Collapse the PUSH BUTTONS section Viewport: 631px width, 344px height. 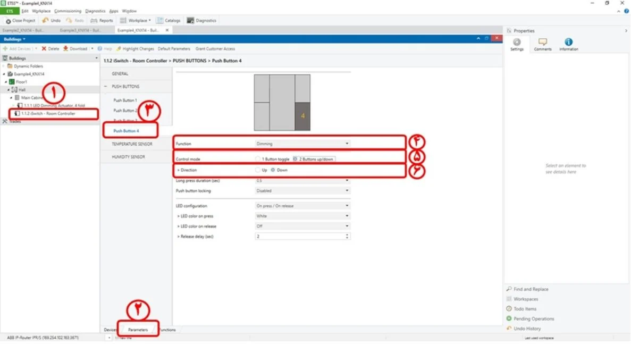coord(105,87)
